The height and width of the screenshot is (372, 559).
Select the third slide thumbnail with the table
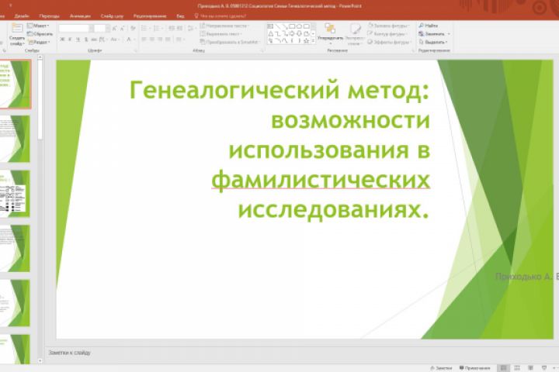[15, 194]
